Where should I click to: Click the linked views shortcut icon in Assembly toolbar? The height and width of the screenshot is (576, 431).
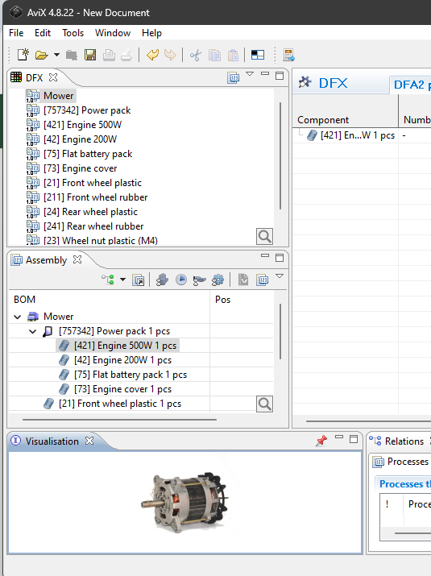point(138,280)
